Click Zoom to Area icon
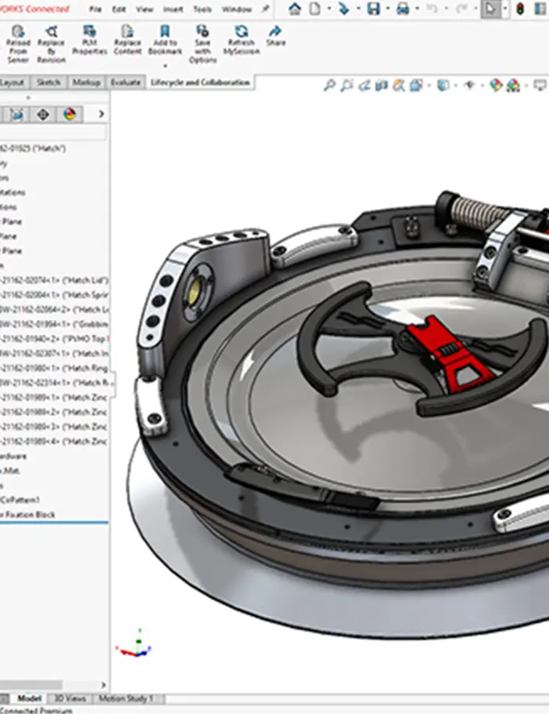The width and height of the screenshot is (549, 714). tap(347, 85)
